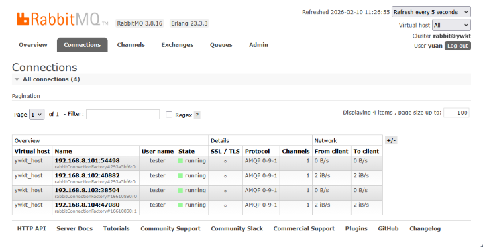Open the GitHub footer link
This screenshot has height=247, width=483.
tap(388, 228)
